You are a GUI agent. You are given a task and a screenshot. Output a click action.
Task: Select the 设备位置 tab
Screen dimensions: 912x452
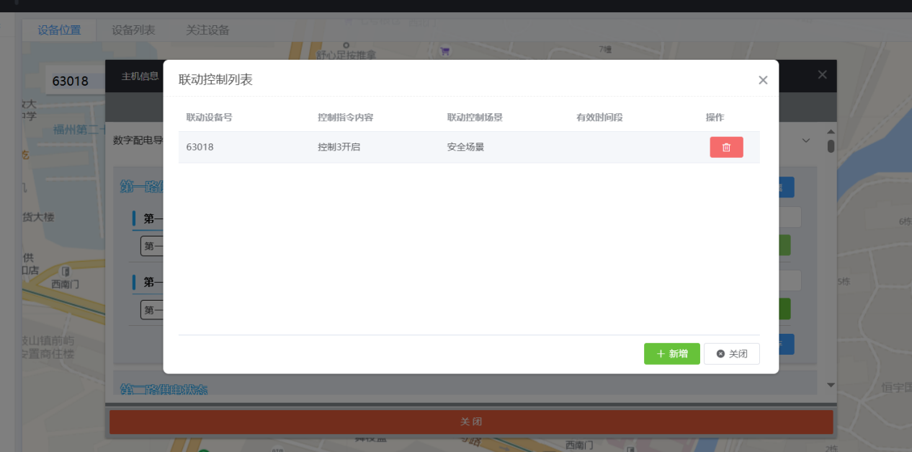[x=59, y=30]
